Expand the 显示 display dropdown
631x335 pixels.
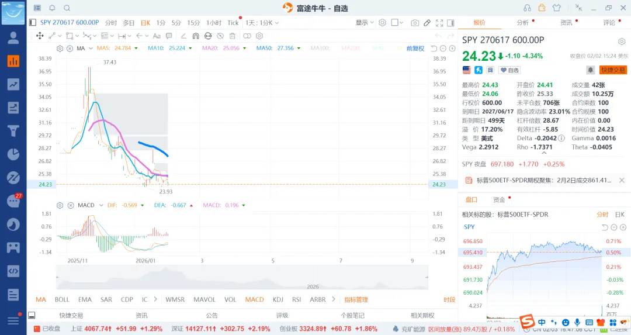coord(365,23)
